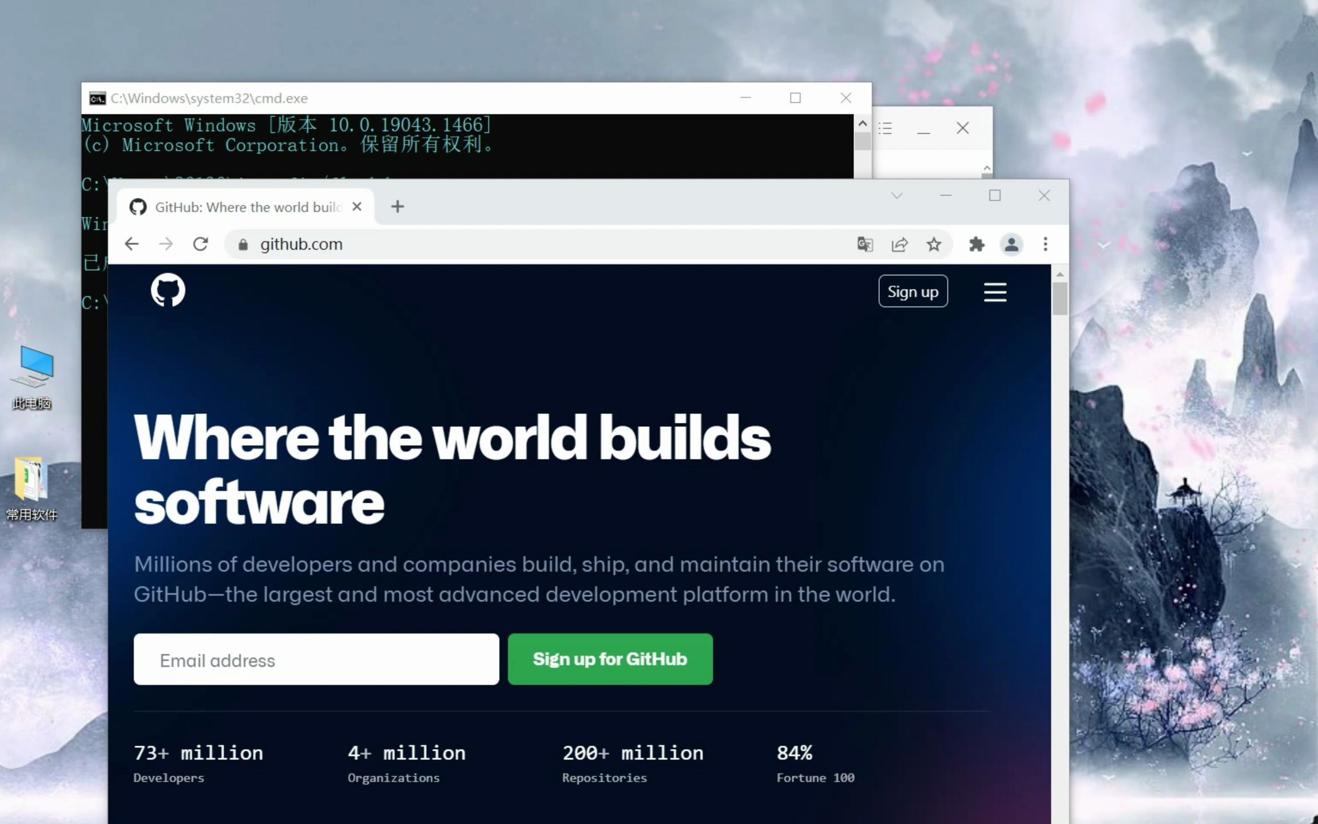Open a new tab with plus button
The image size is (1318, 824).
tap(398, 207)
